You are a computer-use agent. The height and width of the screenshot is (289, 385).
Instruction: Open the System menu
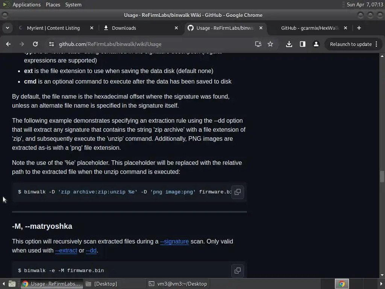pyautogui.click(x=73, y=5)
